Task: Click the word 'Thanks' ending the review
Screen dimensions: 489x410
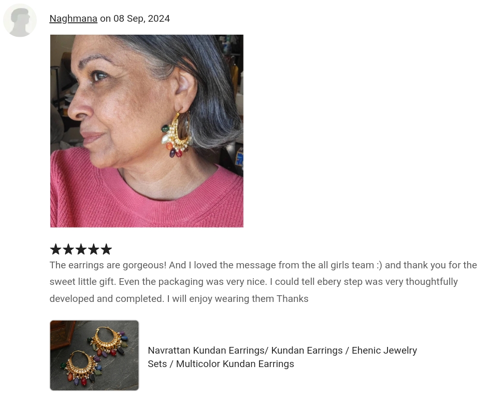Action: [x=292, y=298]
